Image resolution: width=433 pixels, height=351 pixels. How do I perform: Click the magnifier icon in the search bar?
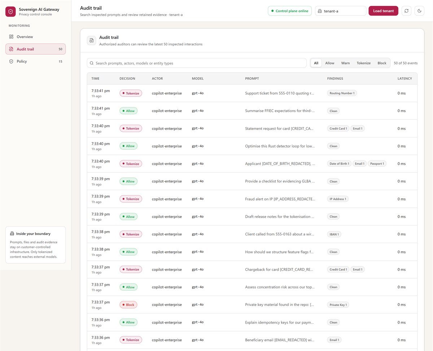pos(92,63)
